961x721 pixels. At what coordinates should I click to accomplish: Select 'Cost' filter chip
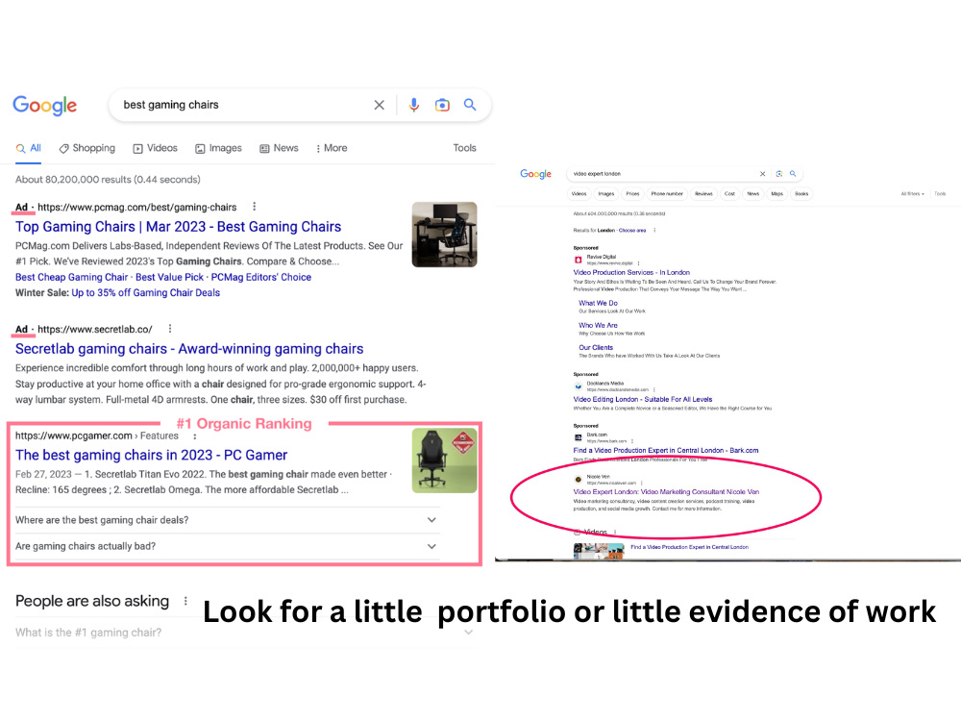pos(729,194)
